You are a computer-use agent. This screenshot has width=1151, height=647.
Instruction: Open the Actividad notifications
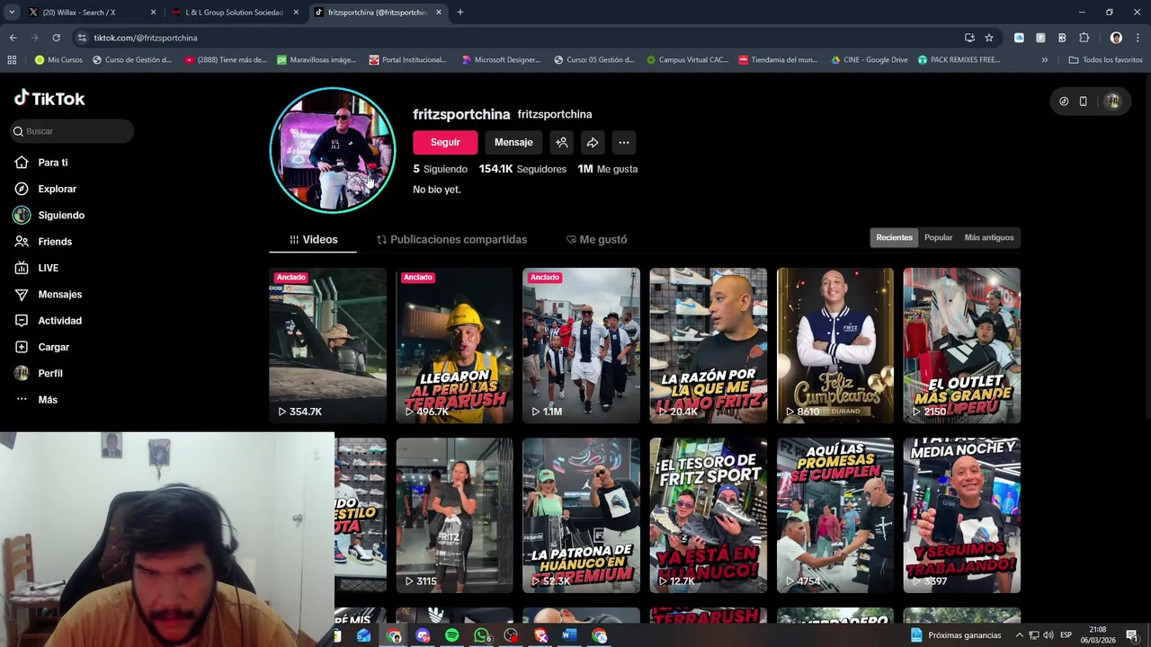coord(49,321)
